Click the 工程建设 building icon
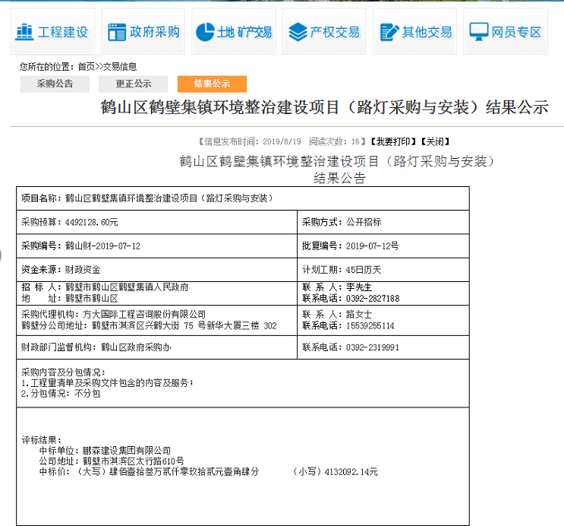This screenshot has width=564, height=526. (24, 32)
